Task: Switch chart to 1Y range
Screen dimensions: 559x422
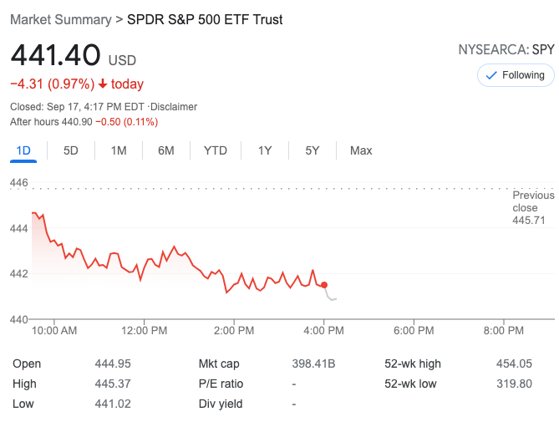Action: pyautogui.click(x=265, y=150)
